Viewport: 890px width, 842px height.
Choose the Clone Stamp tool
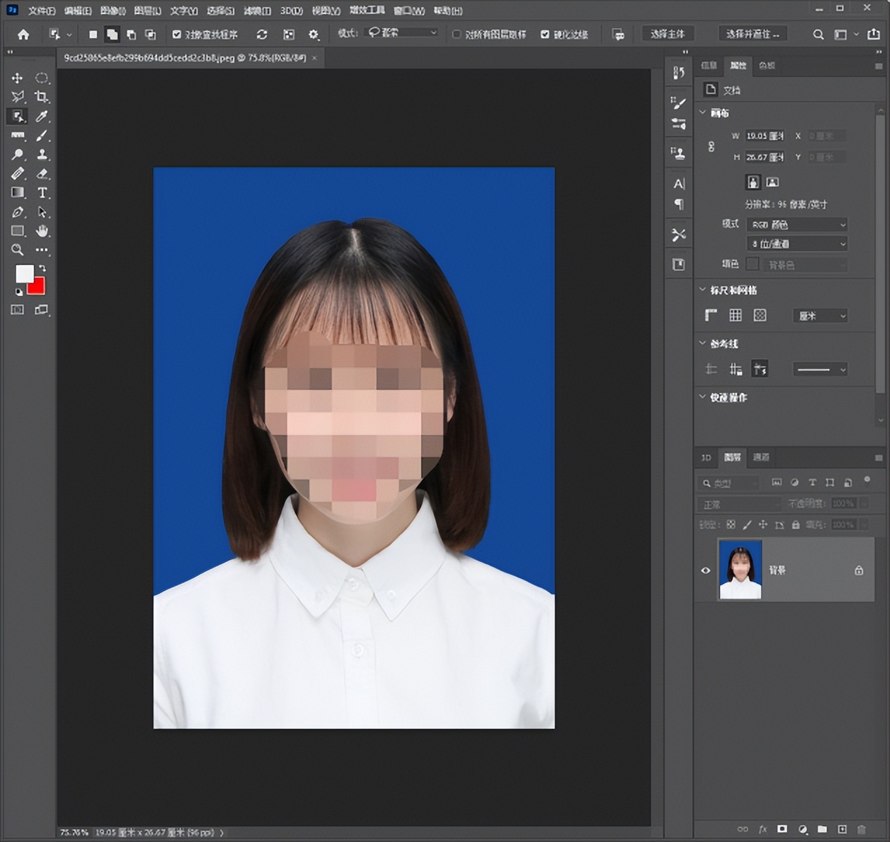pos(42,154)
